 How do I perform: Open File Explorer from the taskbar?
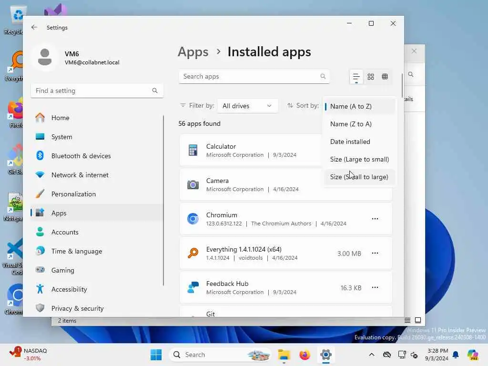coord(284,355)
